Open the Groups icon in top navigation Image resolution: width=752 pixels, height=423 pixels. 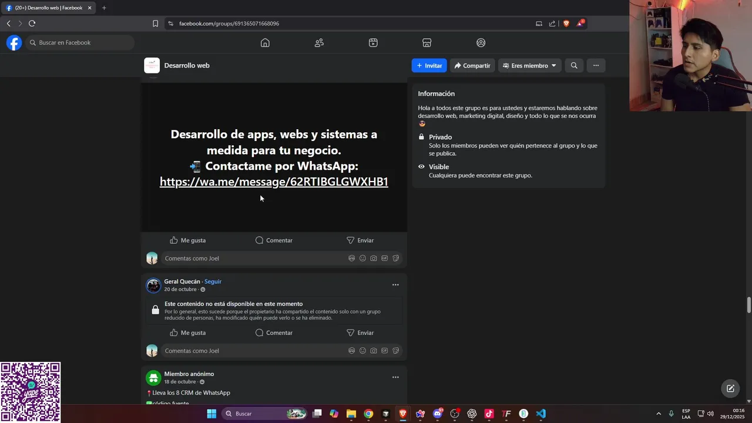[x=481, y=42]
